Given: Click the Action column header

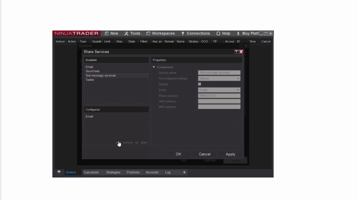Looking at the screenshot, I should (72, 41).
